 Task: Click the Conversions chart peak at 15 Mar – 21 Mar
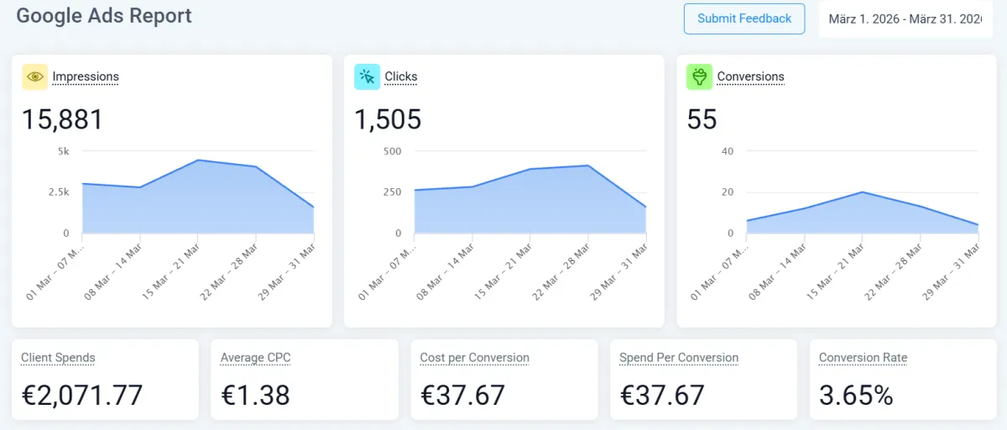863,192
